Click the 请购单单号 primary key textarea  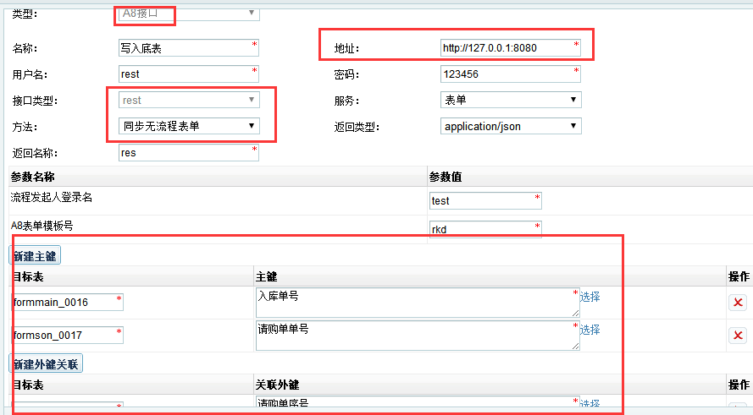point(418,336)
